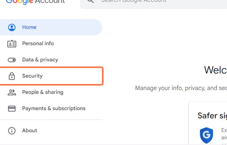227x145 pixels.
Task: Click the Home profile icon in sidebar
Action: [12, 27]
